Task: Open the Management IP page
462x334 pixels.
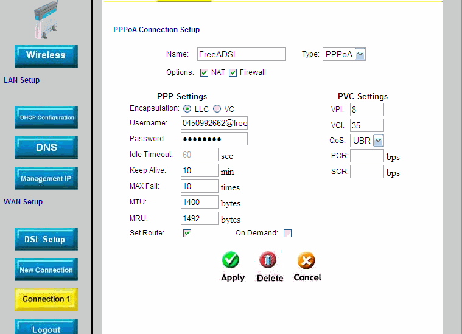Action: click(46, 179)
